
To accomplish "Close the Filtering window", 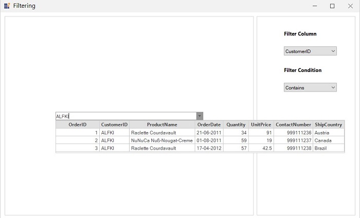I will click(x=350, y=6).
